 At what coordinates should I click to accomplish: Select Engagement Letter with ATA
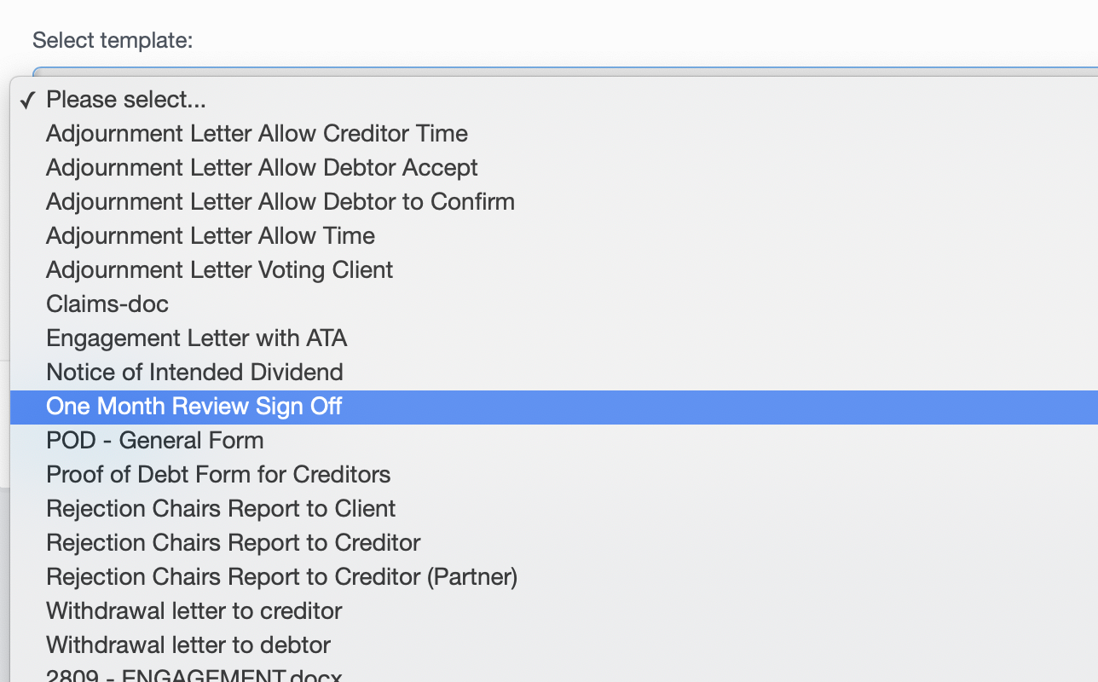196,338
